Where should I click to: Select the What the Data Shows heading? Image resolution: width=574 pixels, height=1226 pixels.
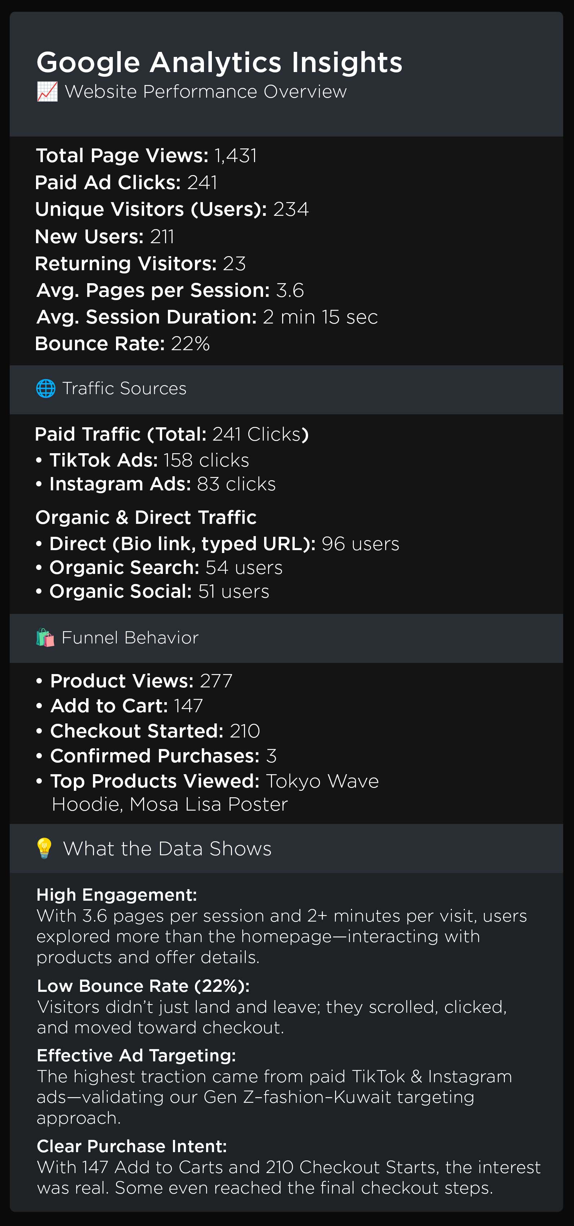[167, 848]
